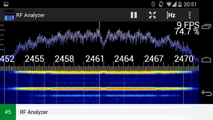Tap the screenshot notification icon in status bar

(x=6, y=4)
